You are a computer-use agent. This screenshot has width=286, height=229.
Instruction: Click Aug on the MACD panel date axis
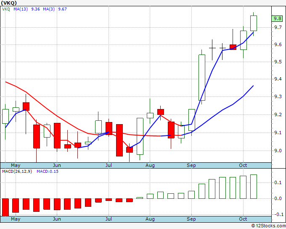coord(150,219)
